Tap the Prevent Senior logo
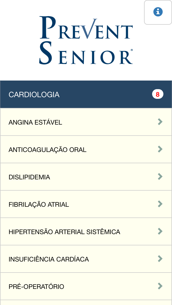172x305 pixels. (86, 40)
